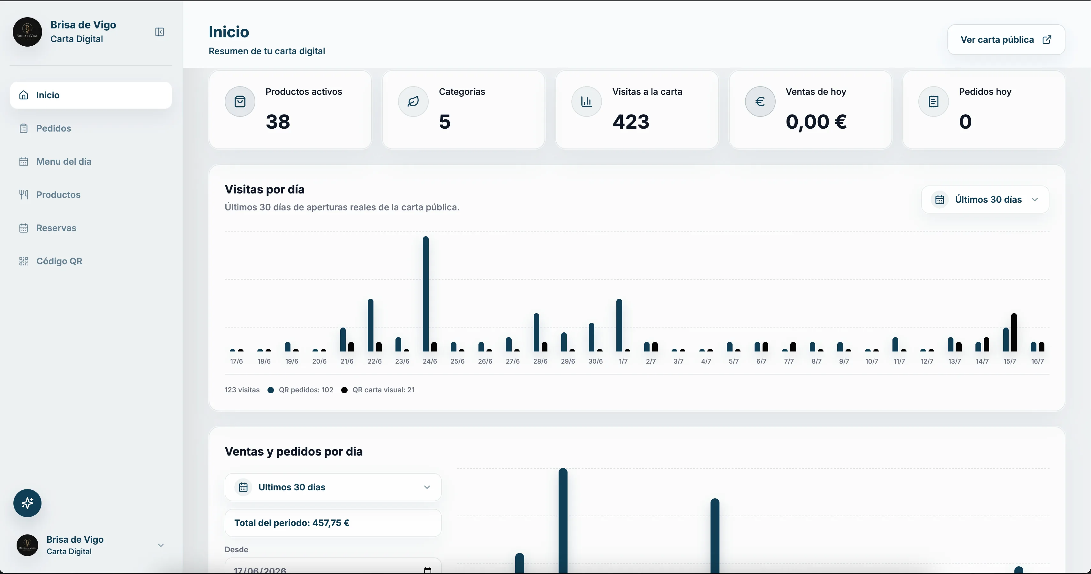Expand the Brisa de Vigo account menu chevron
The image size is (1091, 574).
[x=161, y=545]
